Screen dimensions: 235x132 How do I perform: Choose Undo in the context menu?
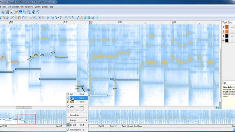(x=77, y=107)
